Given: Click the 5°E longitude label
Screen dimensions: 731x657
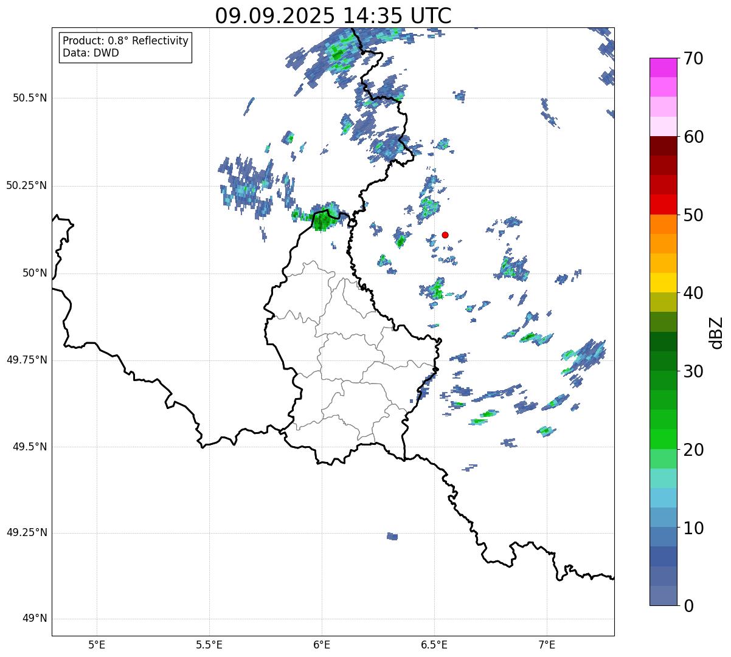Looking at the screenshot, I should pyautogui.click(x=97, y=644).
